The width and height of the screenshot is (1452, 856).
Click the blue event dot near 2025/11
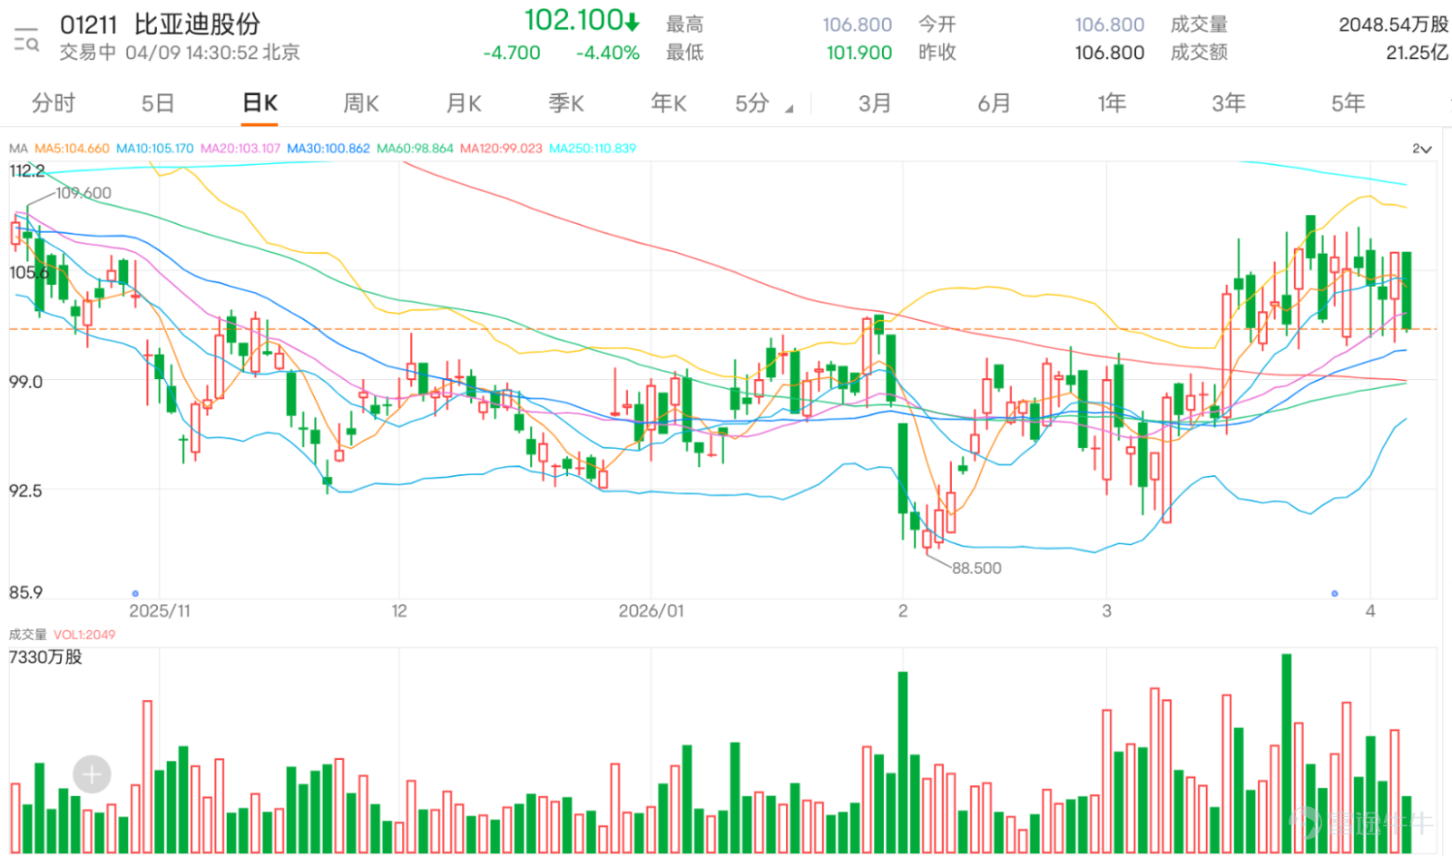[135, 593]
